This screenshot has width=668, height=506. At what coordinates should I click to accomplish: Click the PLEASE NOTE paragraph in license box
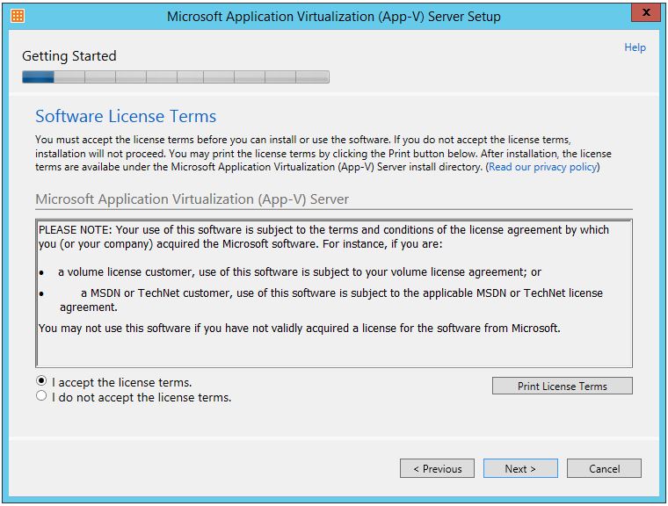pos(323,237)
